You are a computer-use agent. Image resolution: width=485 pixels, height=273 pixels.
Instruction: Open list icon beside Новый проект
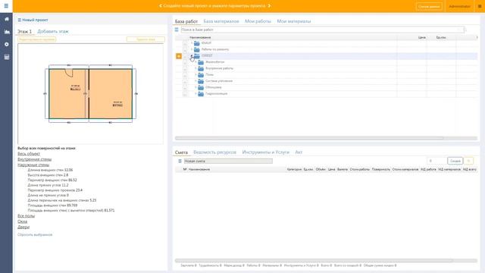(x=20, y=20)
